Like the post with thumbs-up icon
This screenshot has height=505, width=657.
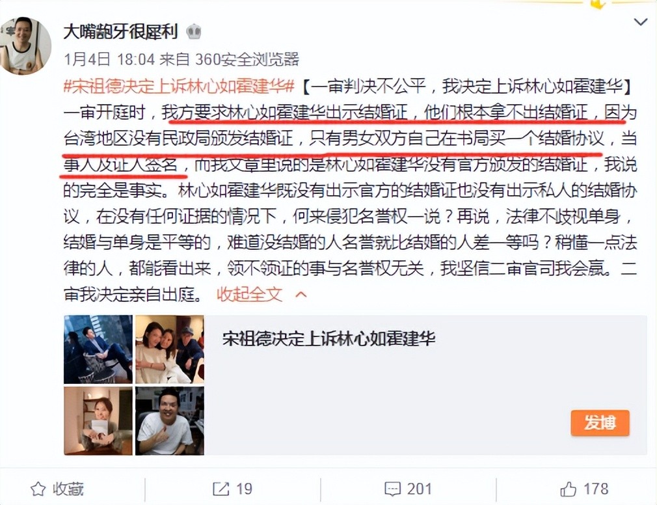(568, 489)
